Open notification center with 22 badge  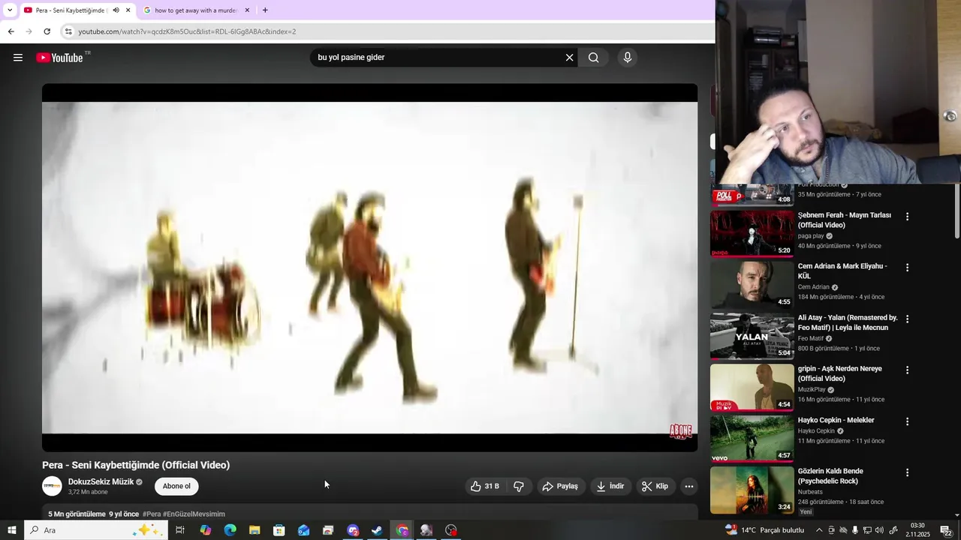click(946, 530)
